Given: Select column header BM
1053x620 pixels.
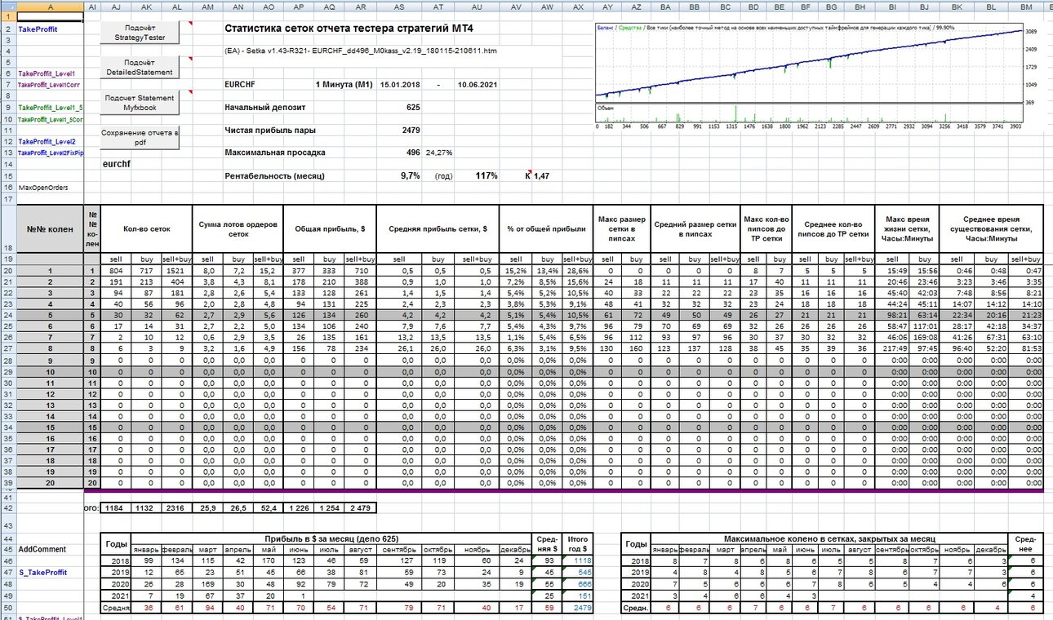Looking at the screenshot, I should (1024, 7).
